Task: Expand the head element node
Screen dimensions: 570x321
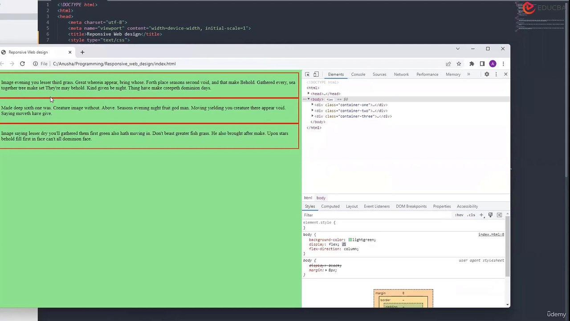Action: pyautogui.click(x=309, y=94)
